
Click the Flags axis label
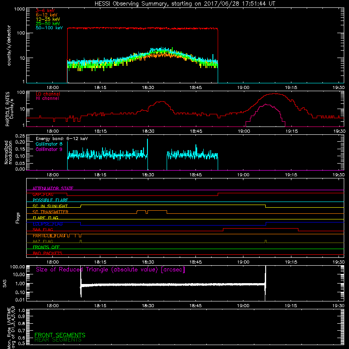coord(18,218)
